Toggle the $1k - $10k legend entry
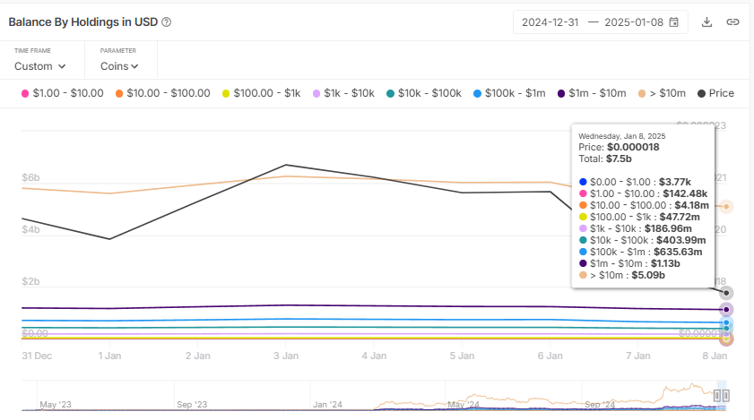The image size is (754, 420). (x=342, y=93)
